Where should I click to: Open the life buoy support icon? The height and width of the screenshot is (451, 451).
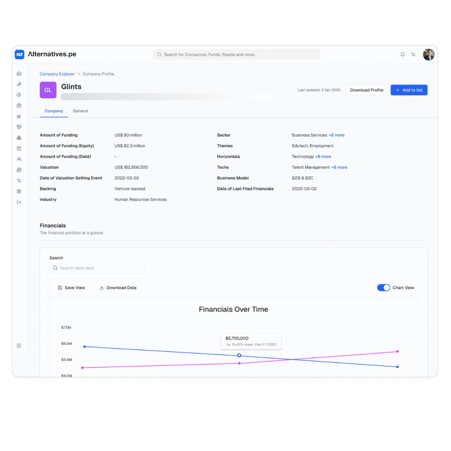click(19, 191)
